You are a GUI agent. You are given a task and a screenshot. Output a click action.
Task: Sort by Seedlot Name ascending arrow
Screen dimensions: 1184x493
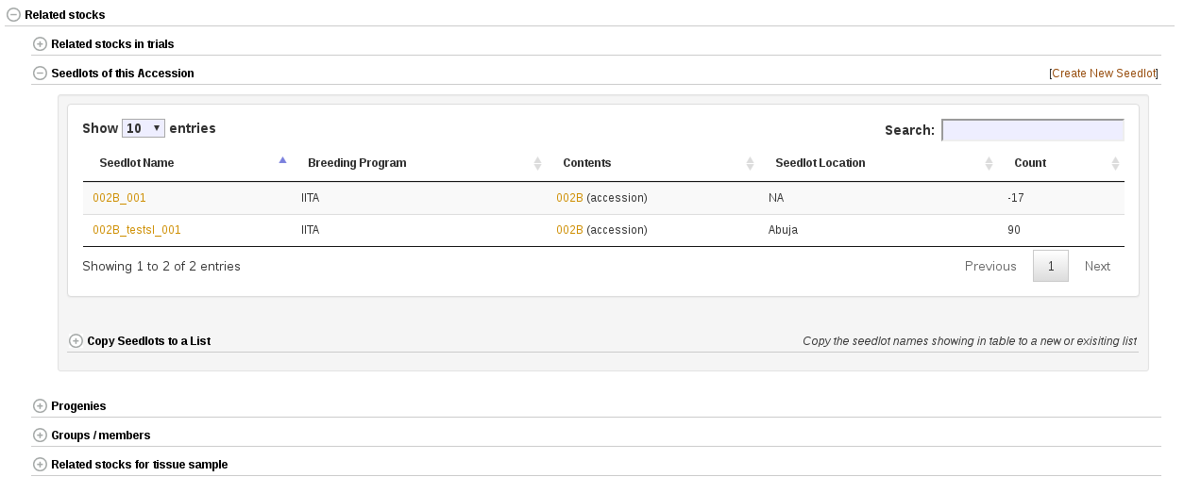282,160
